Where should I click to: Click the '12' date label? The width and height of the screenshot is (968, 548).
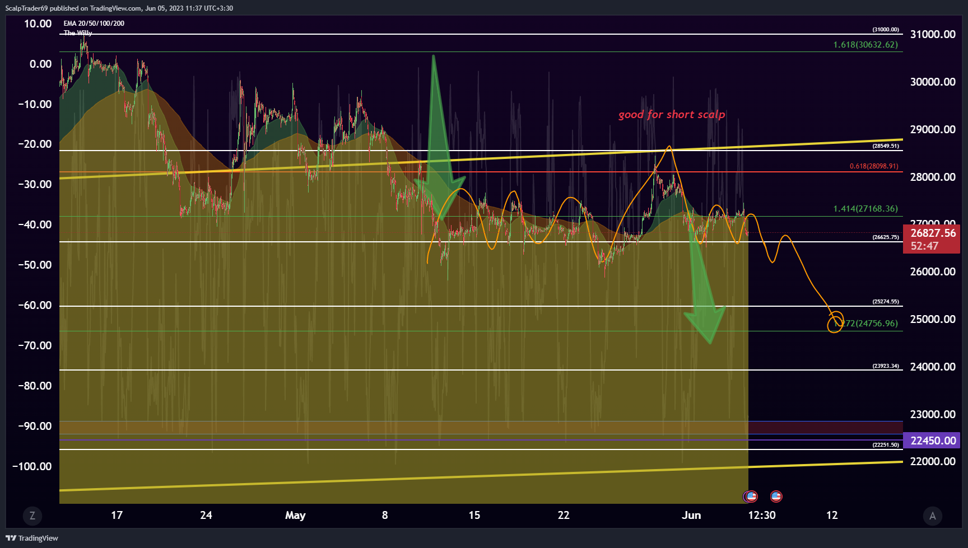tap(832, 516)
